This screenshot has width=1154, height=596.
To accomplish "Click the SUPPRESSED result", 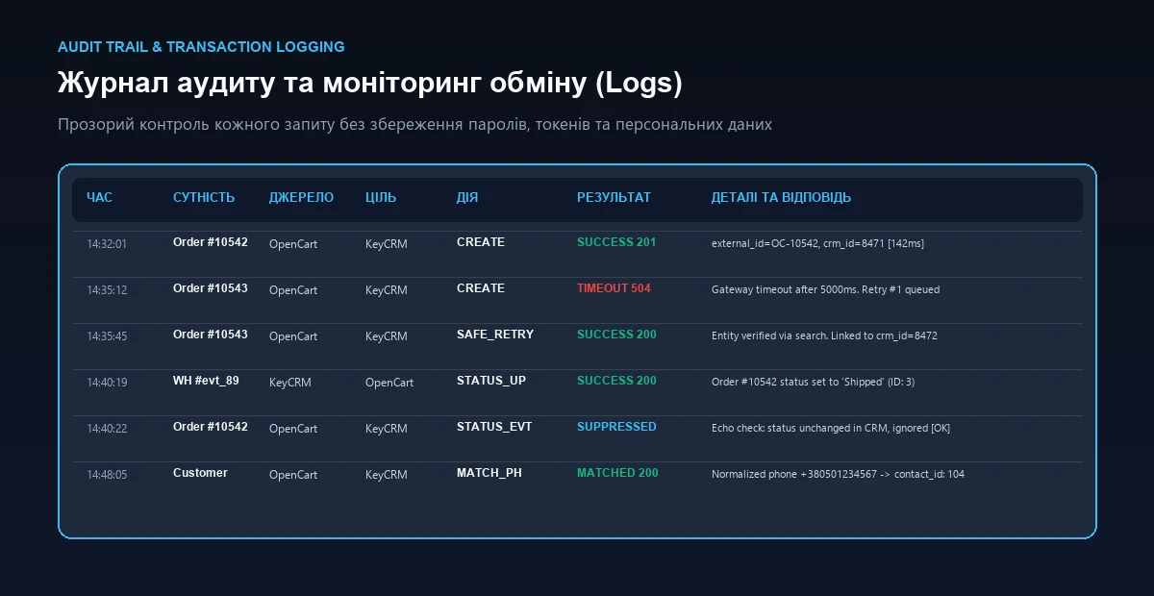I will (616, 427).
